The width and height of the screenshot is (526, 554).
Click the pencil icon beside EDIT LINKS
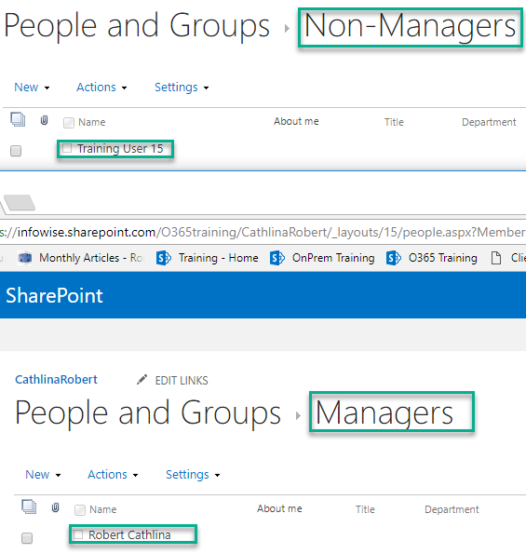tap(142, 380)
